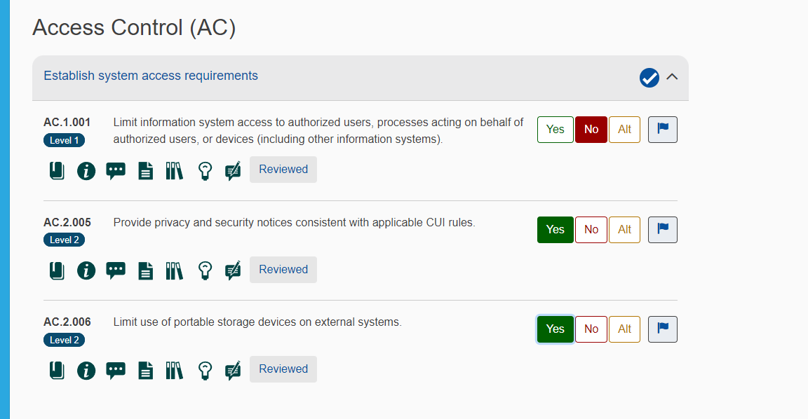Click the No answer for AC.2.006

[x=591, y=329]
